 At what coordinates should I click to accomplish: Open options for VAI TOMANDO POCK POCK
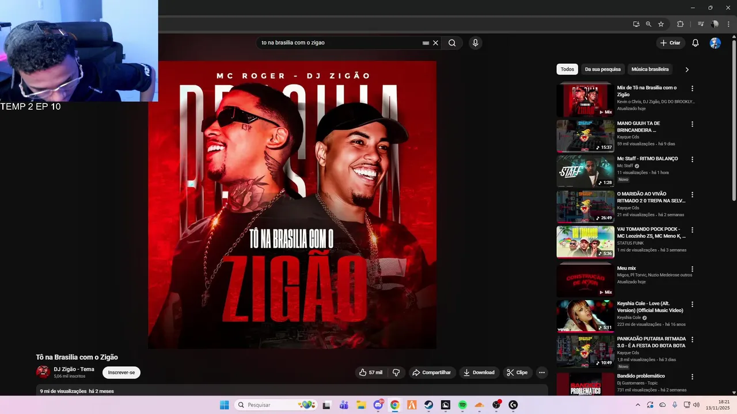692,230
